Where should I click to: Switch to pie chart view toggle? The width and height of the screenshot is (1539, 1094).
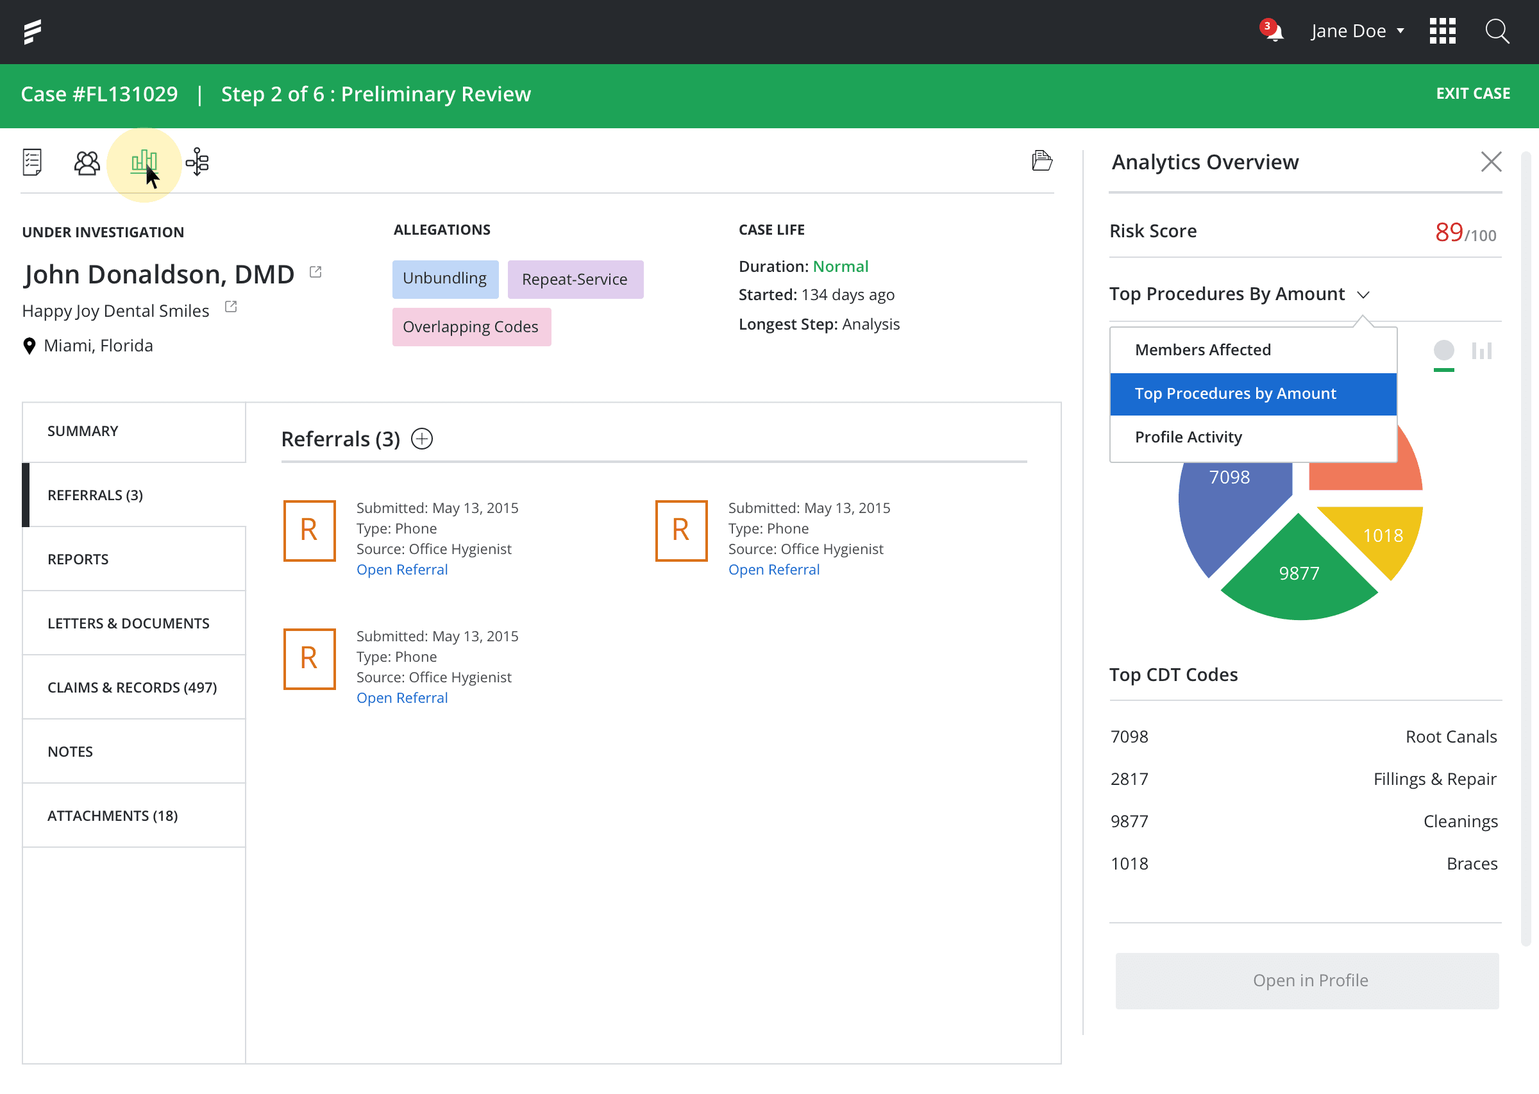coord(1443,350)
